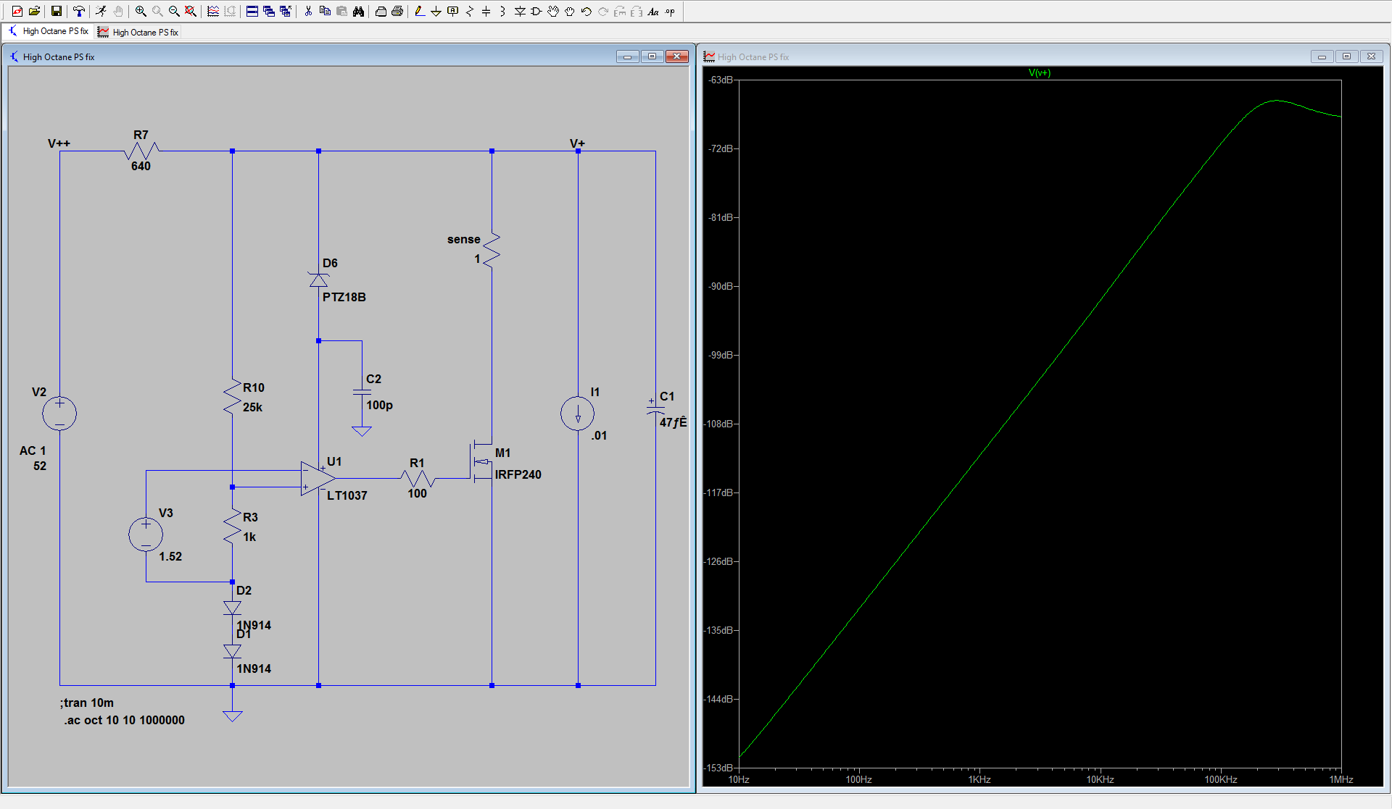Screen dimensions: 1392x809
Task: Click the LT1037 op-amp U1 symbol
Action: (x=318, y=479)
